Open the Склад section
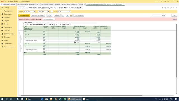 6,24
